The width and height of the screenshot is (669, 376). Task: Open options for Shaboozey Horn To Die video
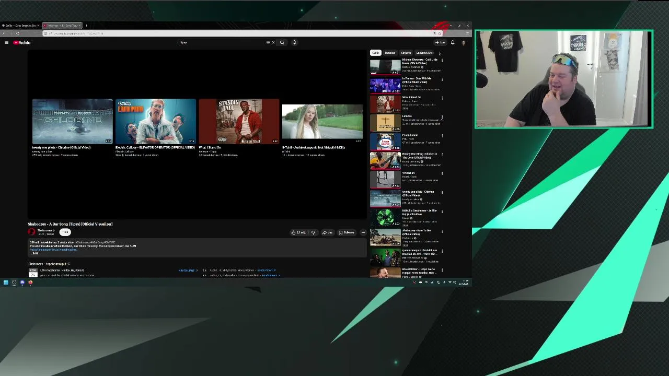point(442,231)
